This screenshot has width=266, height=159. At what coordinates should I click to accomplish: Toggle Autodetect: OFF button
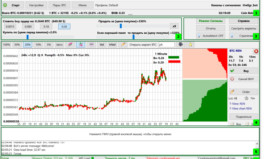point(210,35)
